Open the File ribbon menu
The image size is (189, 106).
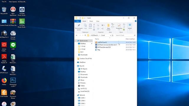78,21
